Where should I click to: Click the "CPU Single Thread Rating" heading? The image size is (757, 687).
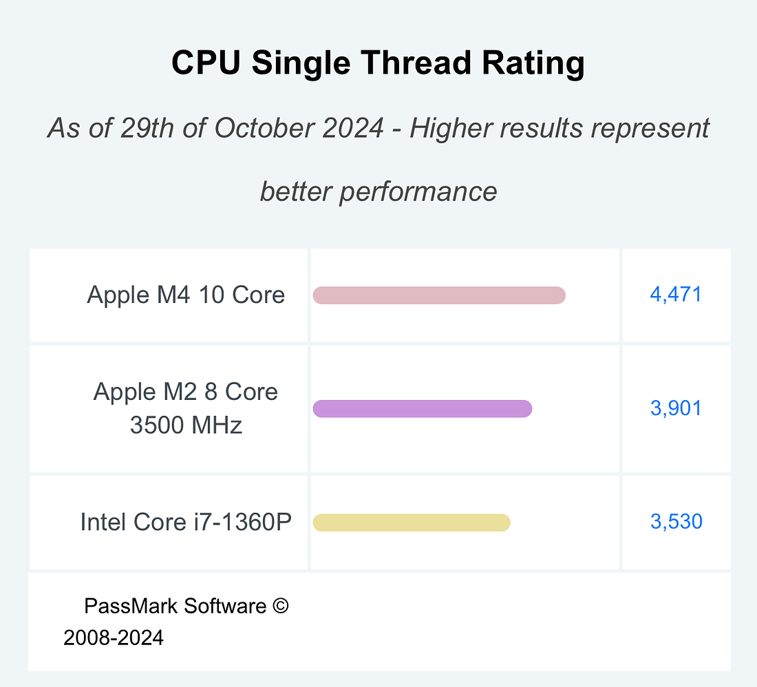378,63
